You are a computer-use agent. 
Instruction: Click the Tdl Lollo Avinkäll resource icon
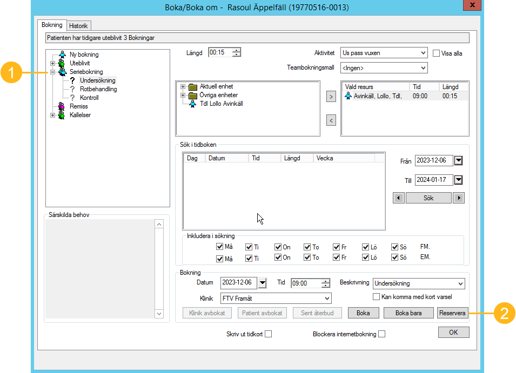pyautogui.click(x=193, y=104)
